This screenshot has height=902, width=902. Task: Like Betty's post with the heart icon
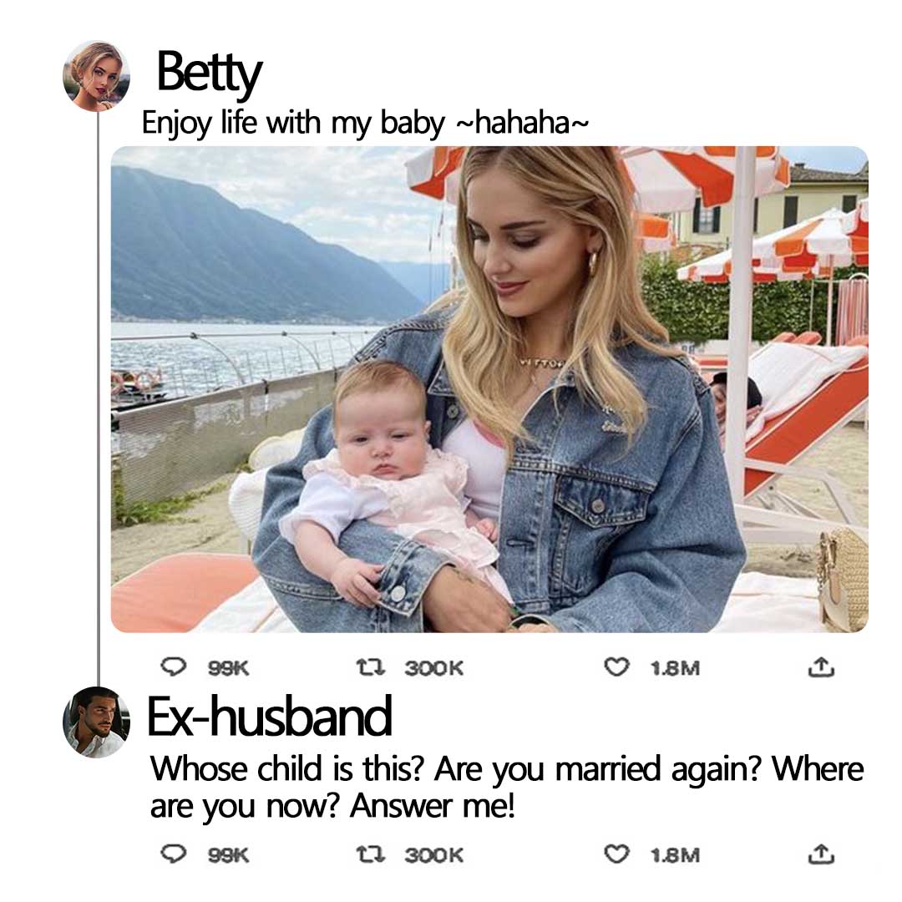(616, 666)
